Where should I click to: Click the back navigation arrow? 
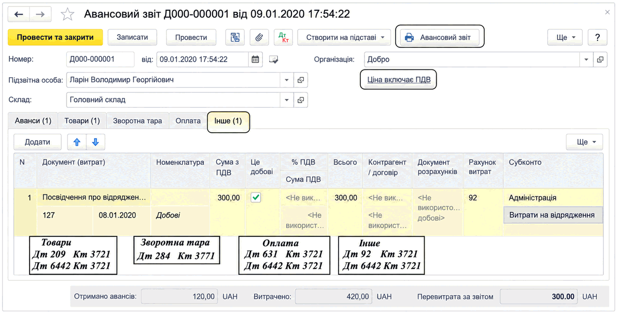tap(19, 15)
